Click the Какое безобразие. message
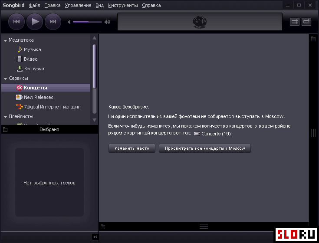This screenshot has width=319, height=243. click(x=129, y=107)
